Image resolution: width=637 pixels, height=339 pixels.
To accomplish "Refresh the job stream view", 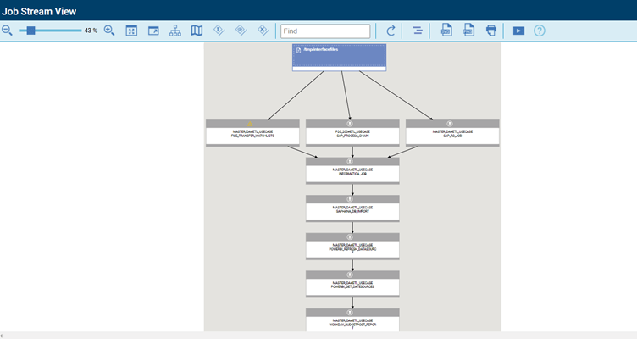I will coord(391,31).
